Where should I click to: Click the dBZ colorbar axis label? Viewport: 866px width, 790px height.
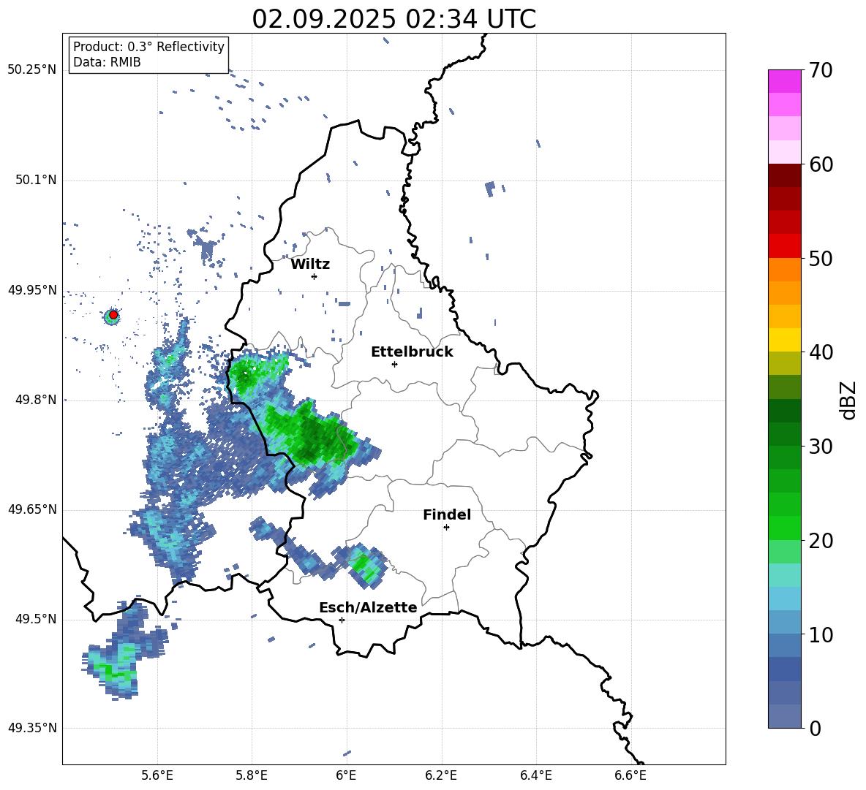[848, 400]
